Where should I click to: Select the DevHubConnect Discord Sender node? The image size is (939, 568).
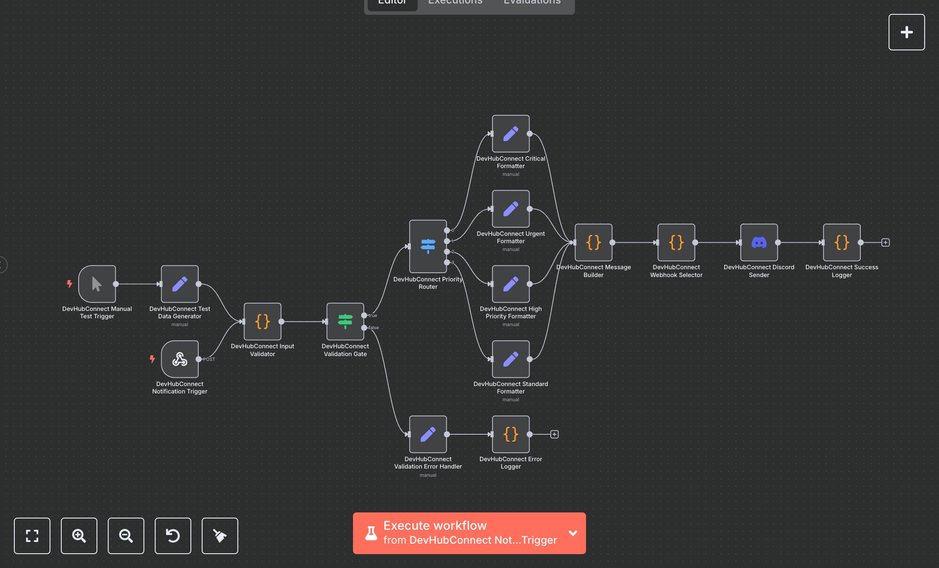click(x=759, y=243)
